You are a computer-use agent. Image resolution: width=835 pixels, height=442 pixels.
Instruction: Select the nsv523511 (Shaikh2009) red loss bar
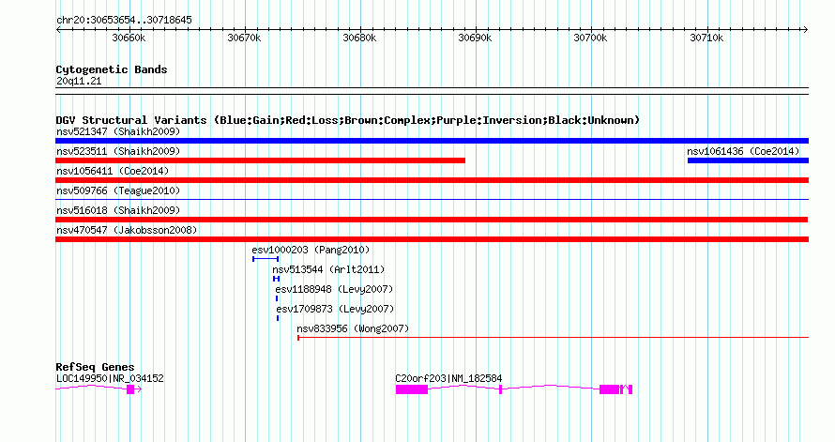tap(261, 160)
